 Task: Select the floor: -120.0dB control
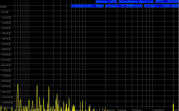[162, 6]
